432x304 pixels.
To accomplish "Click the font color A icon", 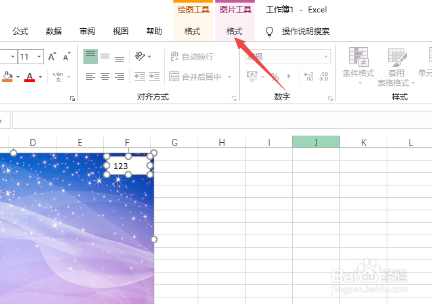I will coord(30,77).
